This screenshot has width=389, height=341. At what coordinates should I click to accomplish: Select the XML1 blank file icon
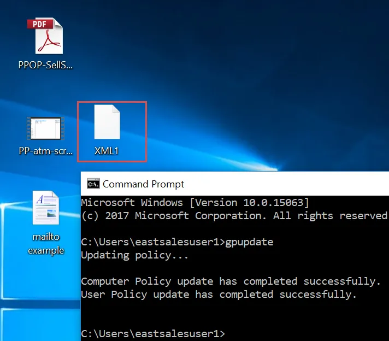point(107,122)
